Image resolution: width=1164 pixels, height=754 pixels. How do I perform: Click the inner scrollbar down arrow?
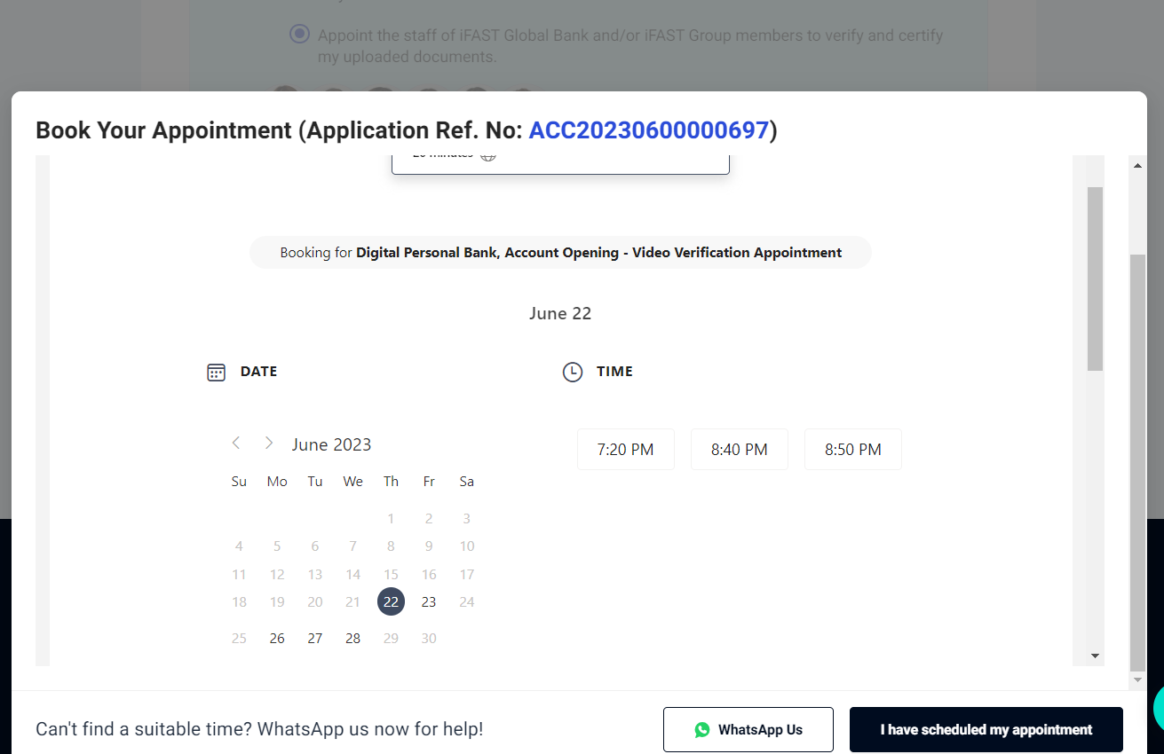(1095, 656)
